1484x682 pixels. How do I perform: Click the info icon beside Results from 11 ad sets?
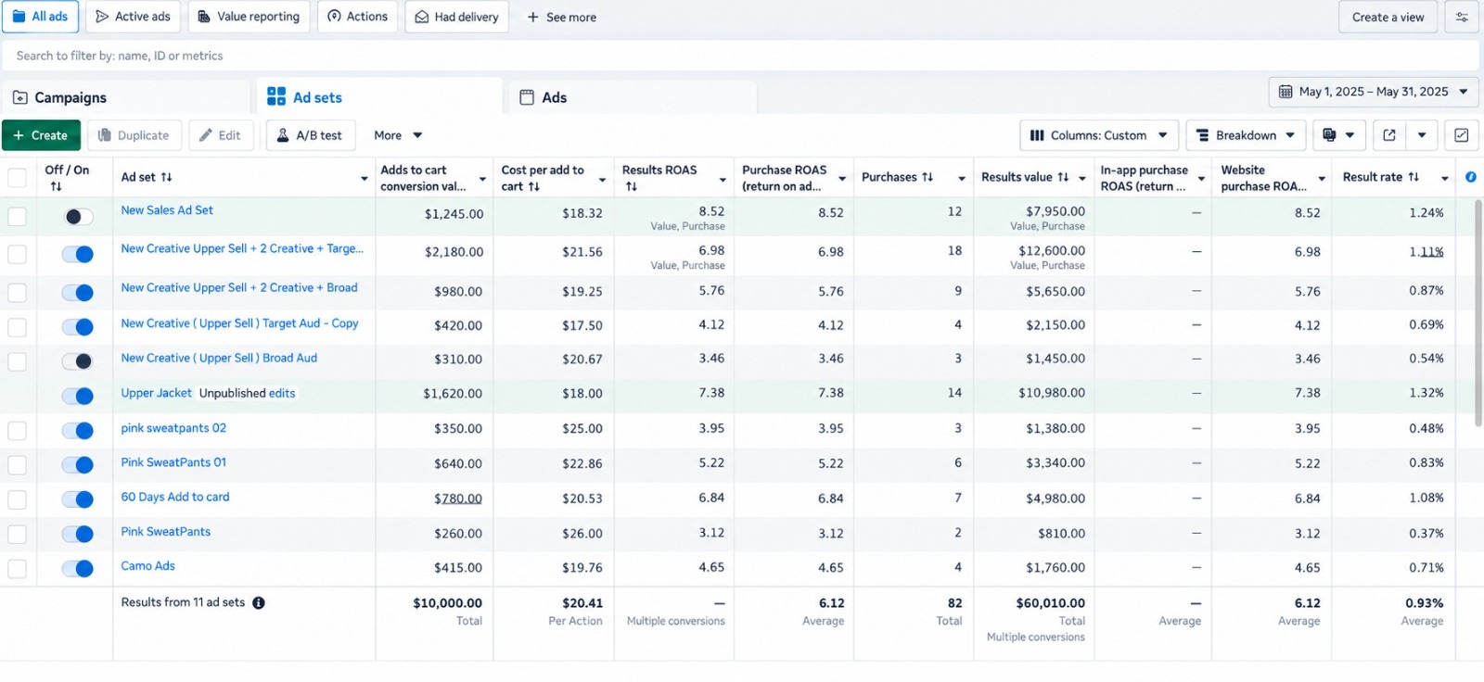point(259,602)
